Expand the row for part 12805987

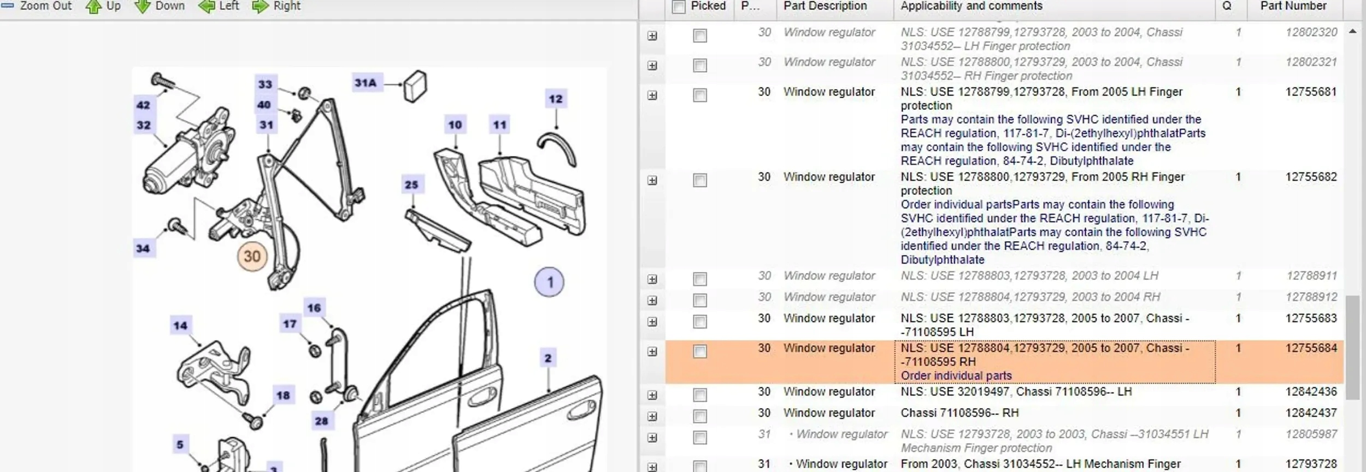pos(652,438)
